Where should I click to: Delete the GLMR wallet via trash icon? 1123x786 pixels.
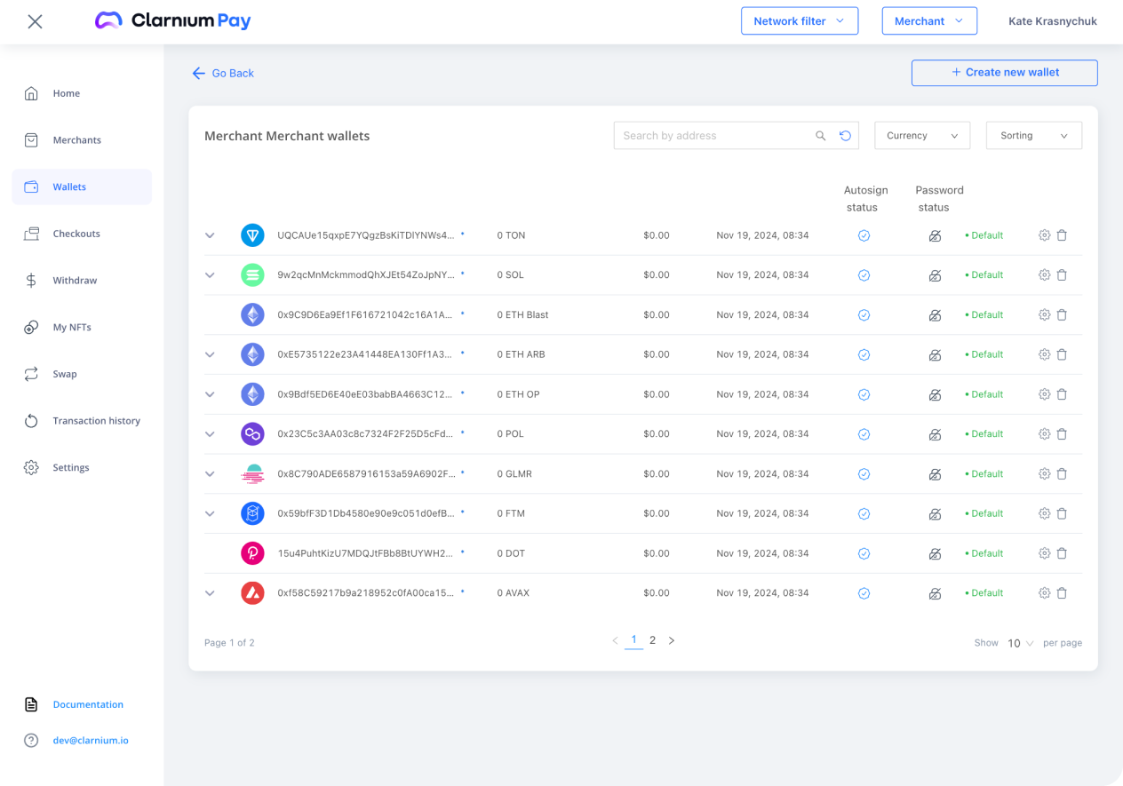[x=1062, y=473]
